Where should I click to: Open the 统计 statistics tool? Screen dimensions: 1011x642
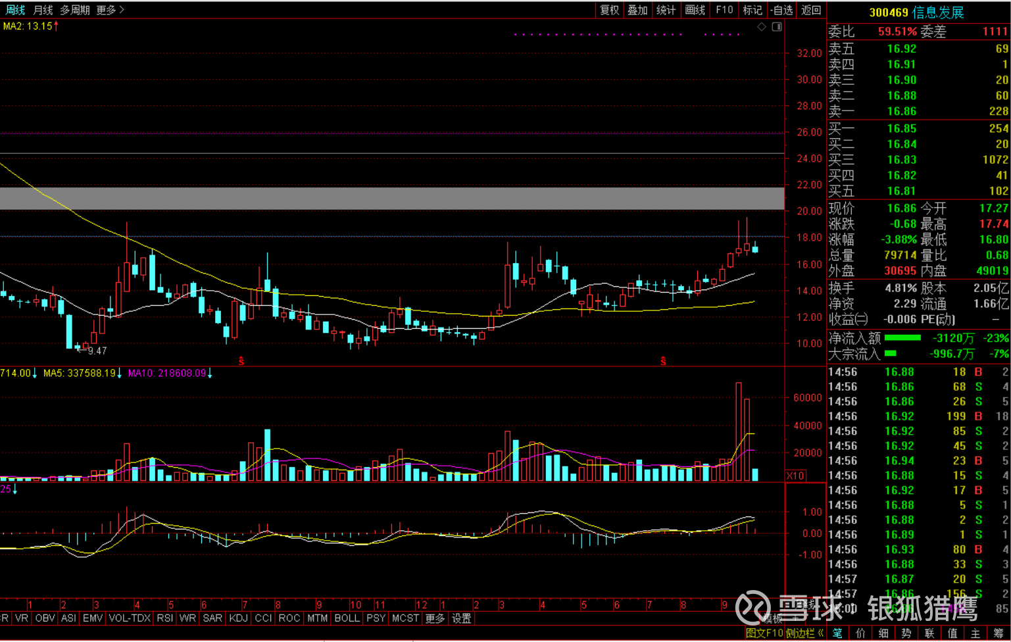(666, 10)
